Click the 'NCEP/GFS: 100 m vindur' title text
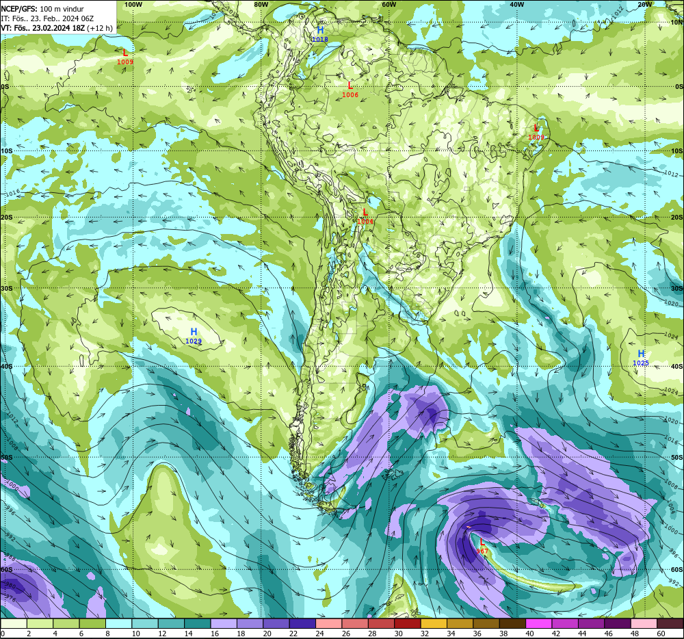Screen dimensions: 684x639 click(42, 9)
